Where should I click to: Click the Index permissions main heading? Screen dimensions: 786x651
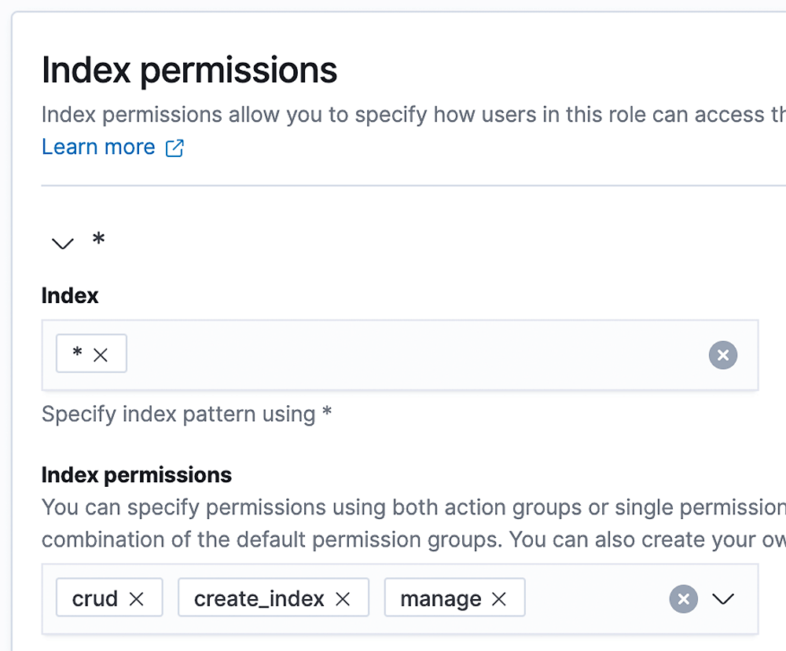189,71
